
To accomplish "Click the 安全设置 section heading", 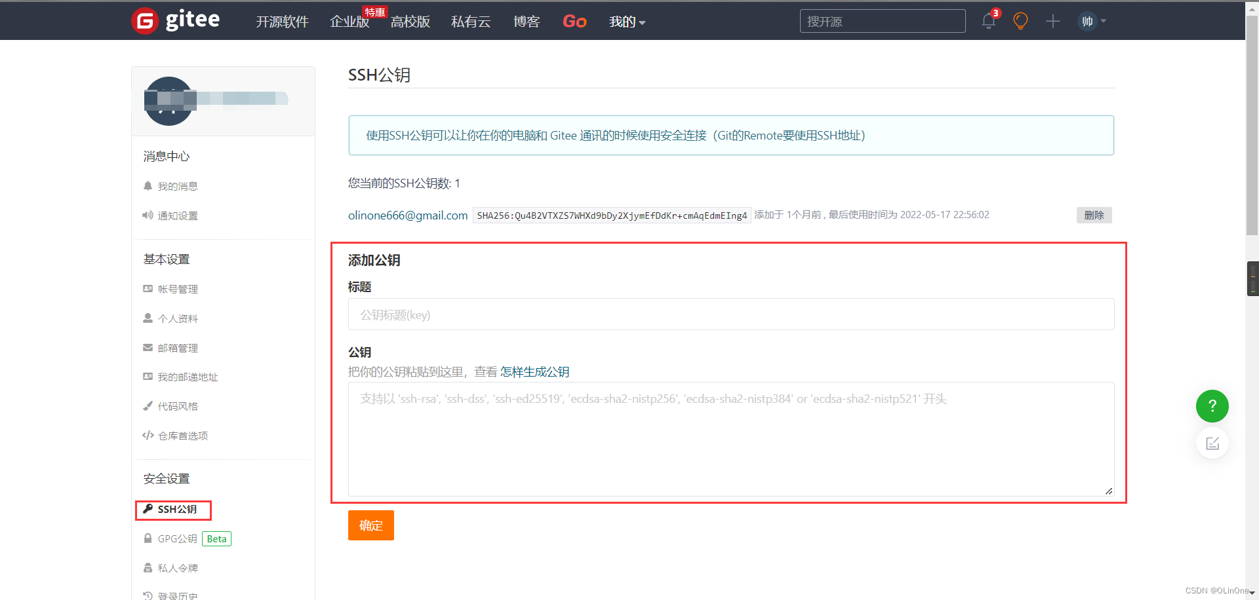I will (x=167, y=479).
